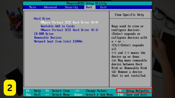The width and height of the screenshot is (175, 98).
Task: Click the "Keys used to view or" help line
Action: tap(127, 26)
